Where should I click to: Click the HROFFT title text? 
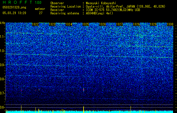tap(18, 2)
